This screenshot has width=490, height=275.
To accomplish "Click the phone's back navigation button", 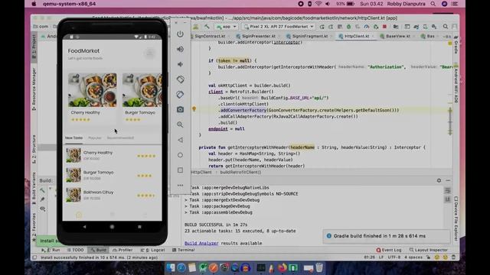I will click(84, 227).
